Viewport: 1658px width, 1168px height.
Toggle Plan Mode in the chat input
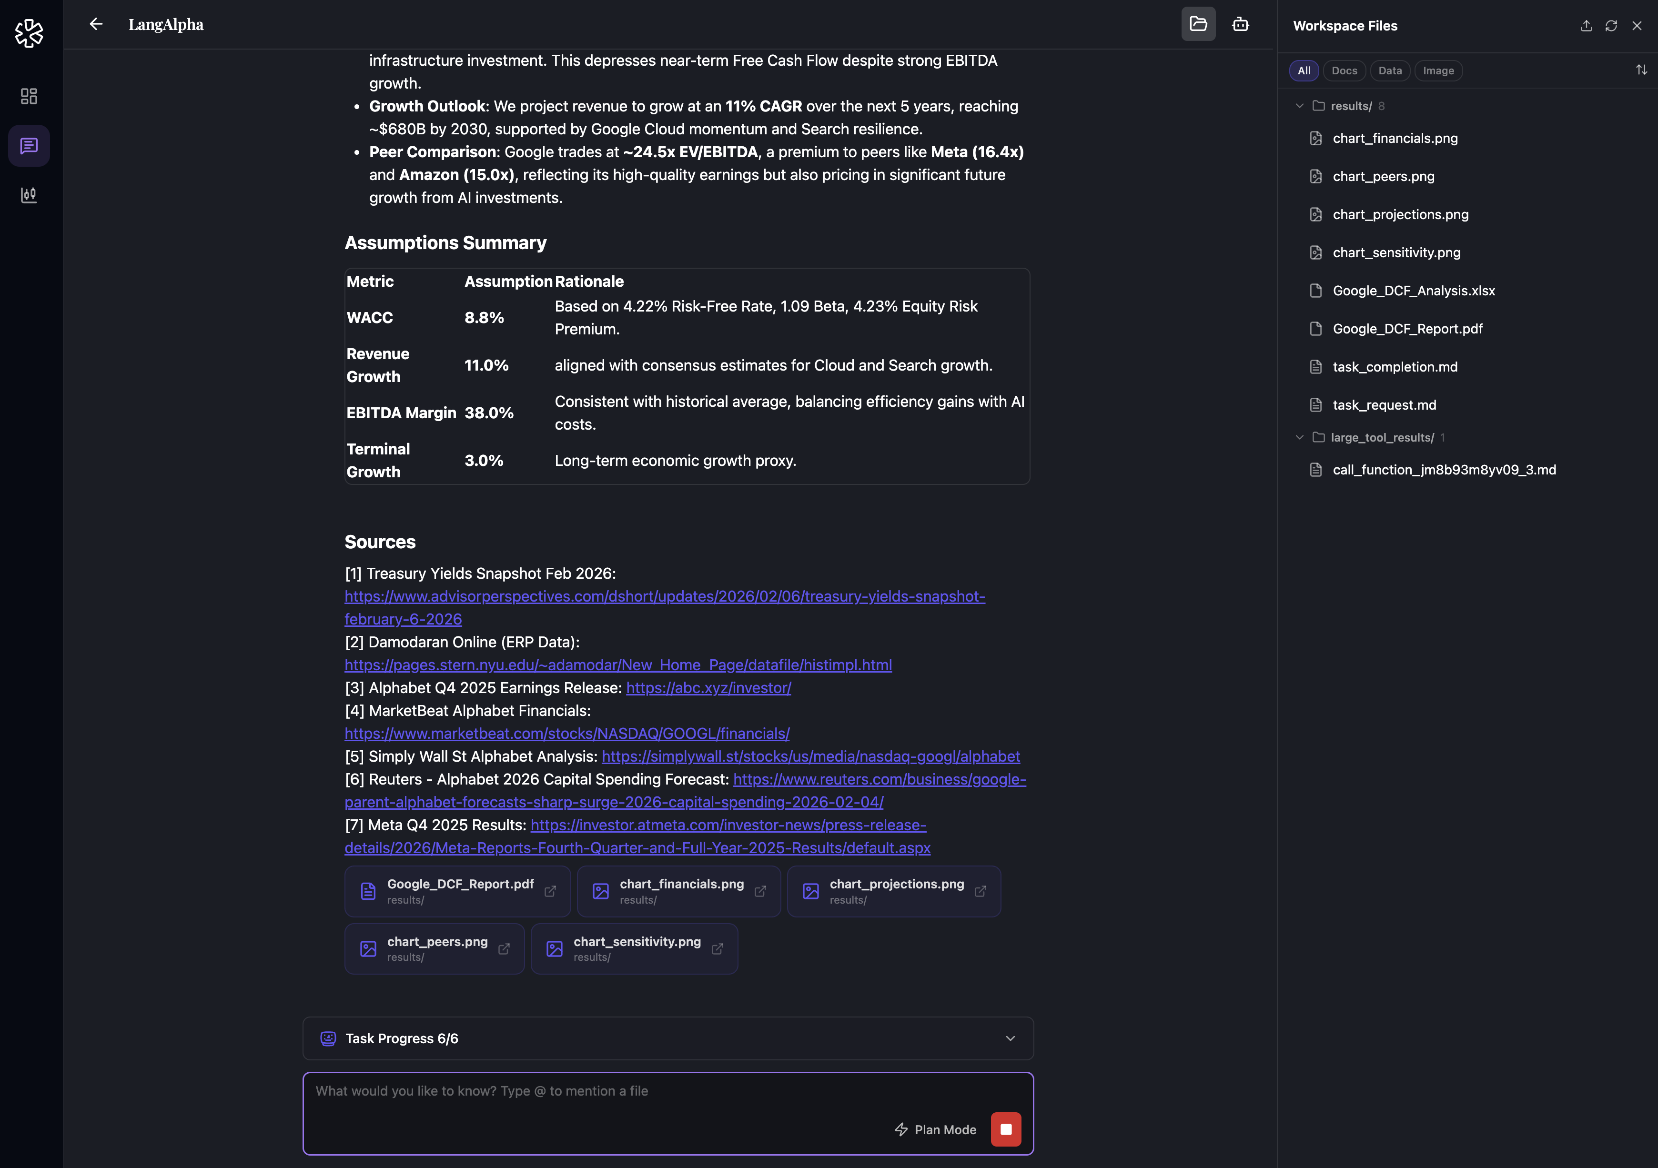935,1130
